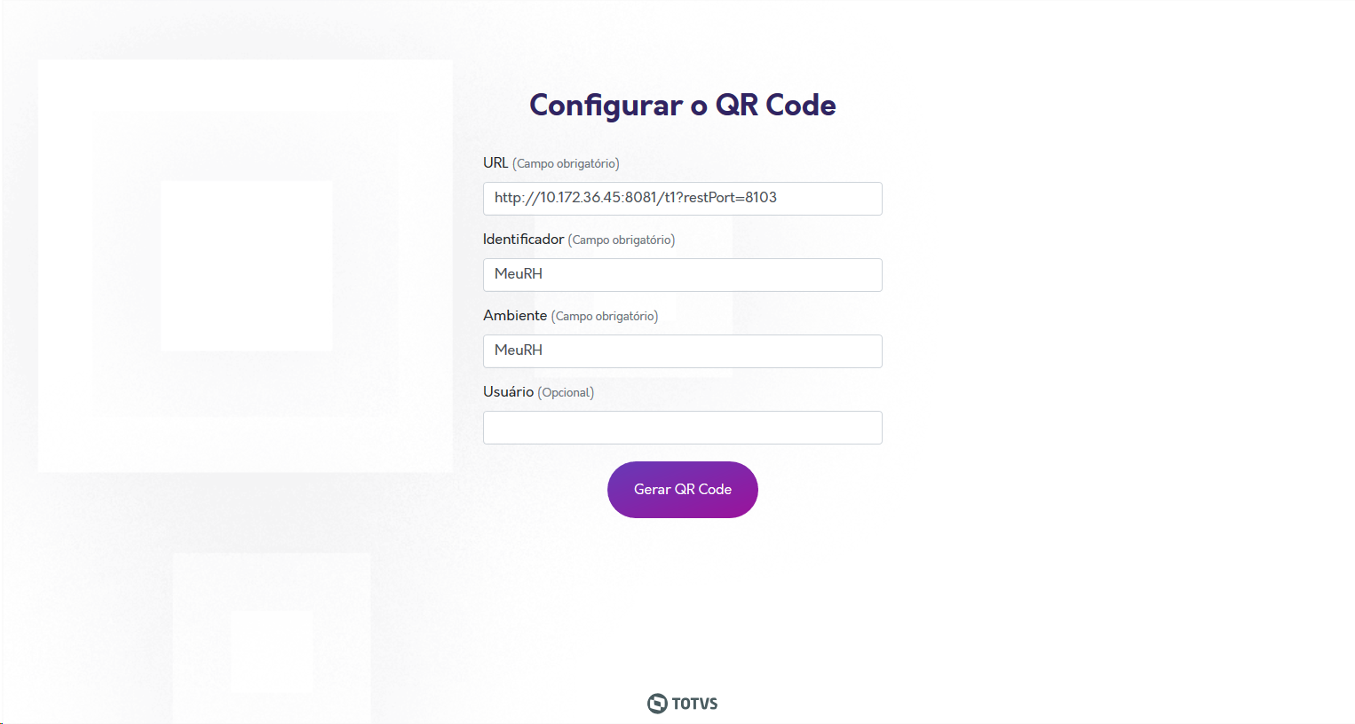Image resolution: width=1355 pixels, height=724 pixels.
Task: Click the white center of the large square graphic
Action: [x=246, y=266]
